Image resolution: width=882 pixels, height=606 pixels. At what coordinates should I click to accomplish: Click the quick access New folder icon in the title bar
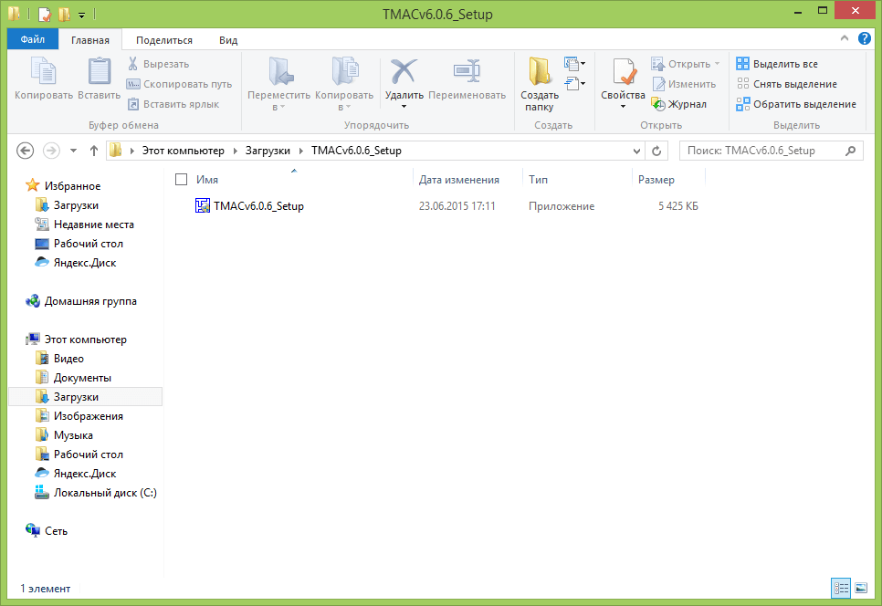coord(65,14)
